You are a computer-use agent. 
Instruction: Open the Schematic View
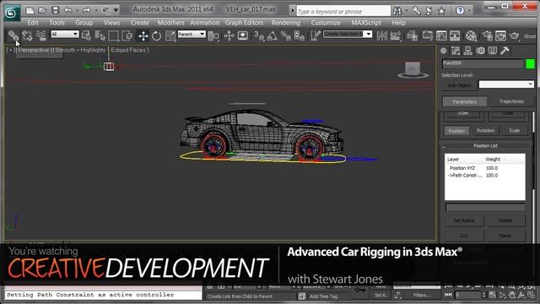pos(455,35)
